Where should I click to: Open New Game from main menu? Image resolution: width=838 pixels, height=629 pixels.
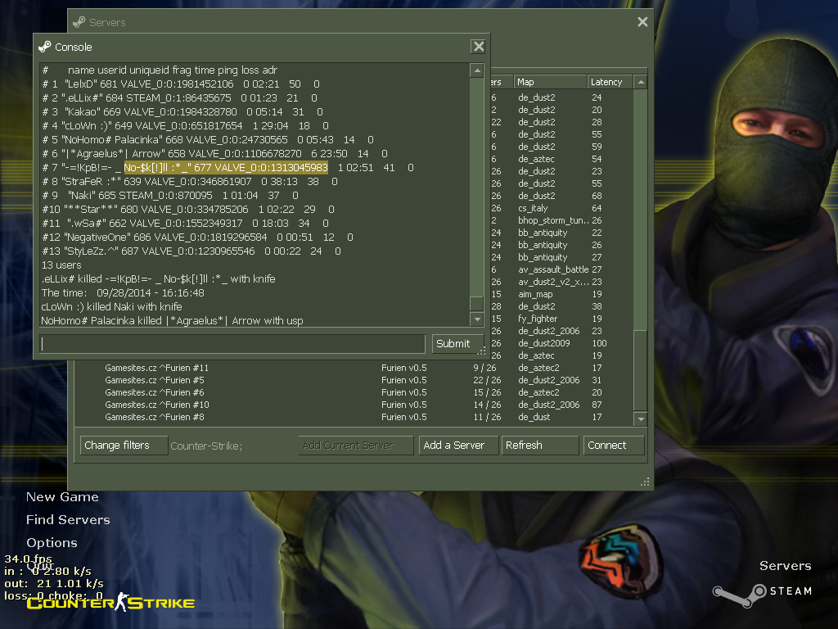tap(62, 497)
